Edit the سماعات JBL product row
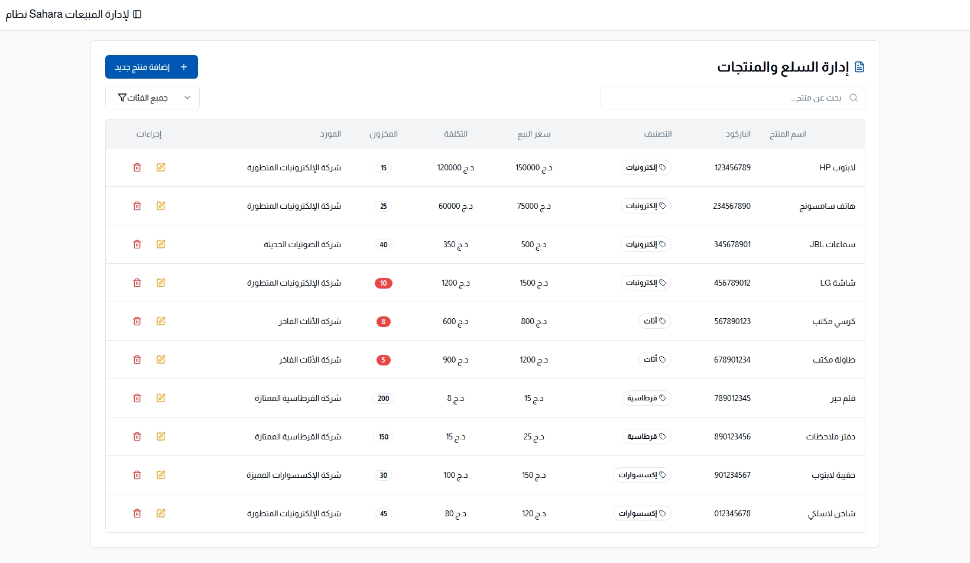Viewport: 970px width, 563px height. tap(161, 244)
